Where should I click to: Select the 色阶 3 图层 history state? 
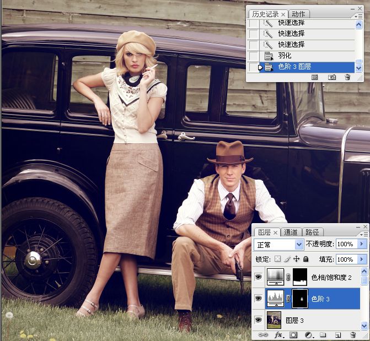(x=307, y=67)
